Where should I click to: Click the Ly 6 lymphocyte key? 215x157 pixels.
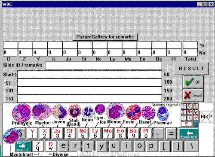click(95, 133)
